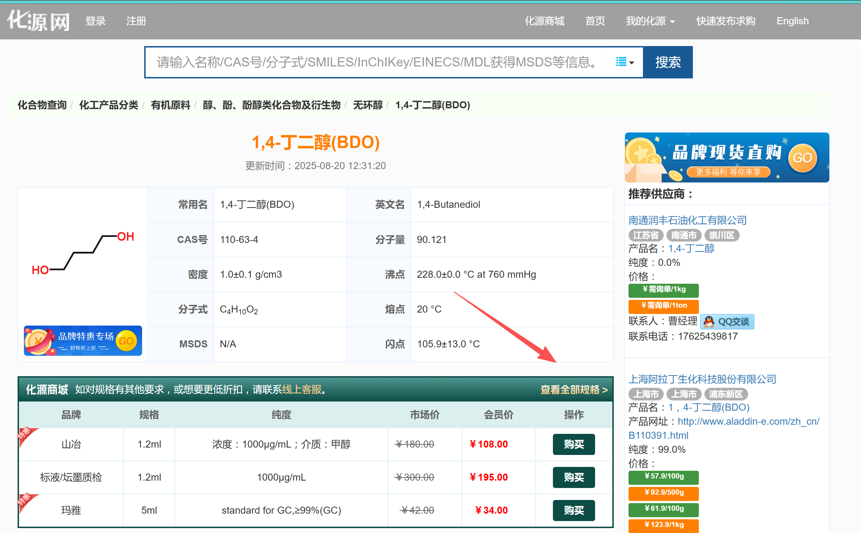861x533 pixels.
Task: Click the 化源网 site logo
Action: pos(38,20)
